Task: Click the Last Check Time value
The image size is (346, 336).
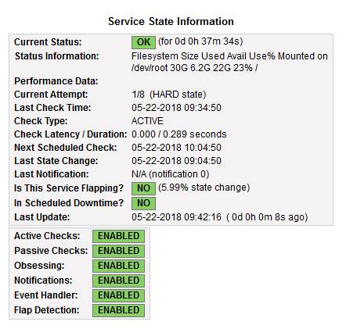Action: [x=176, y=108]
